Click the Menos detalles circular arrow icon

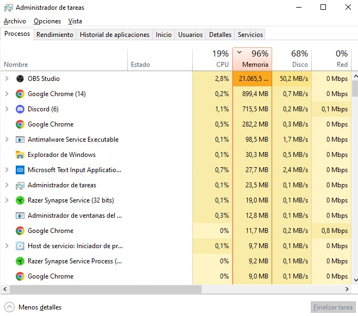click(x=9, y=307)
